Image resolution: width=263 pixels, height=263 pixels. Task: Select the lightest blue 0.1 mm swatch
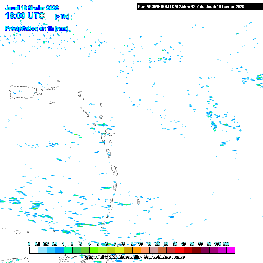point(42,250)
